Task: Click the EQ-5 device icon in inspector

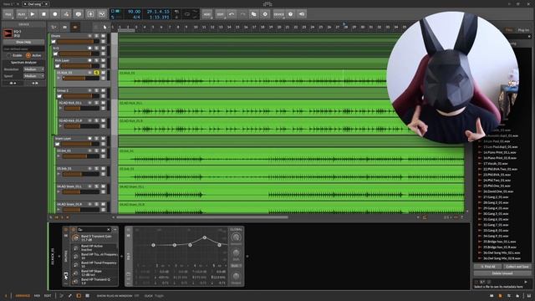Action: [x=8, y=33]
